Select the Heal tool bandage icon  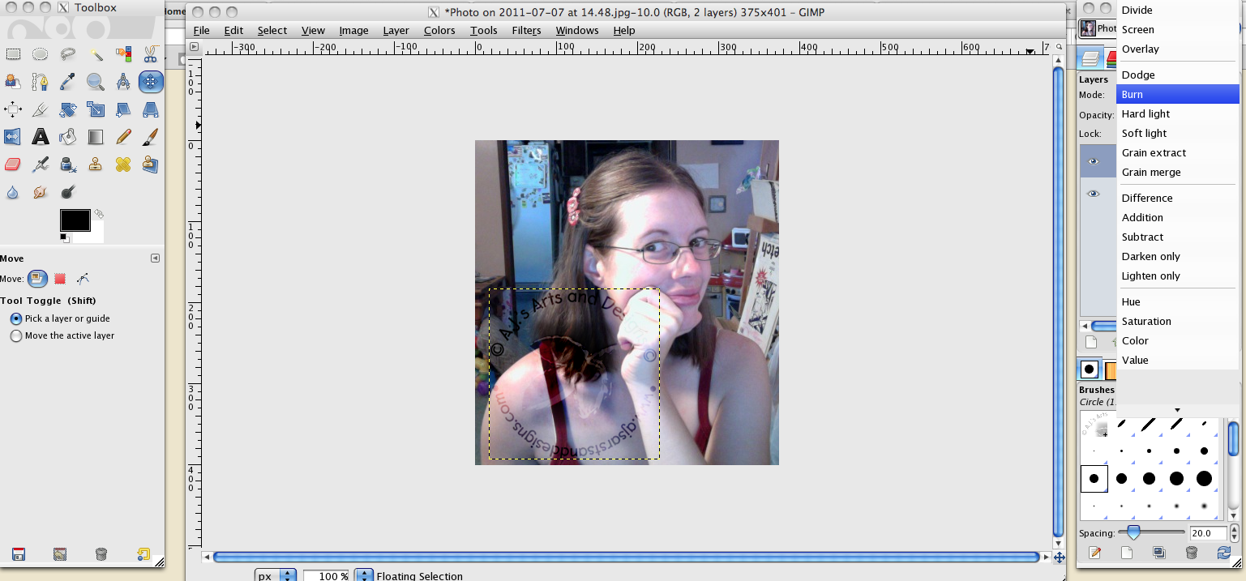[123, 164]
